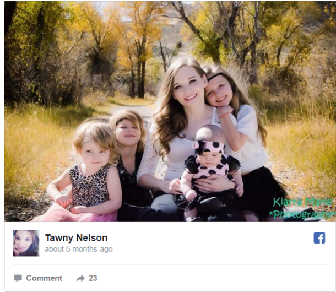
Task: Click the Kiarra Marie Photography watermark
Action: (302, 208)
